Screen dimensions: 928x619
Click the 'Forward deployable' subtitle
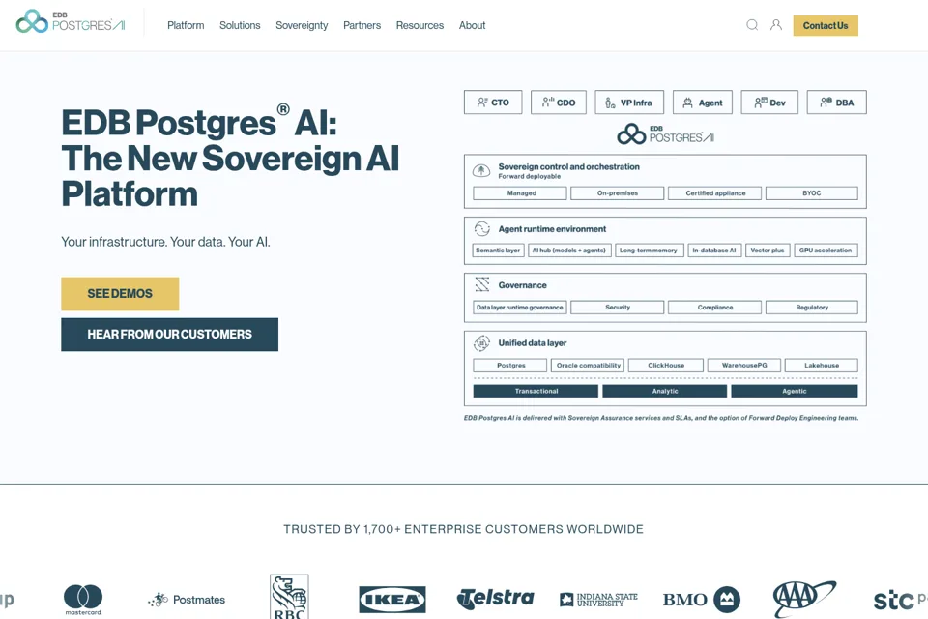click(529, 177)
